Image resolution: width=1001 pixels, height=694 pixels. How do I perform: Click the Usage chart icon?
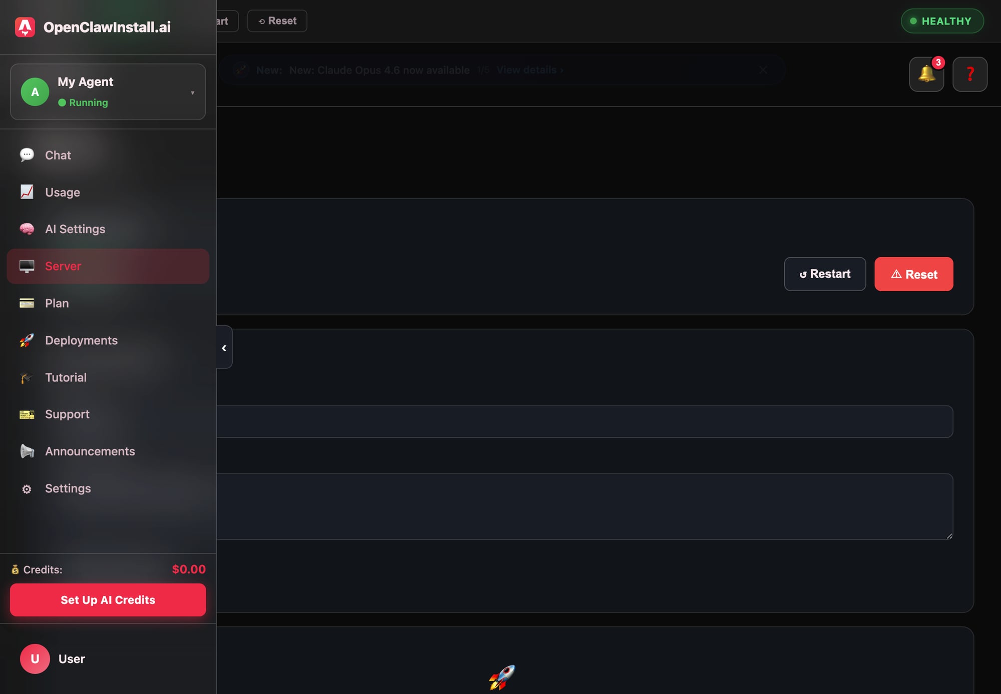[27, 192]
